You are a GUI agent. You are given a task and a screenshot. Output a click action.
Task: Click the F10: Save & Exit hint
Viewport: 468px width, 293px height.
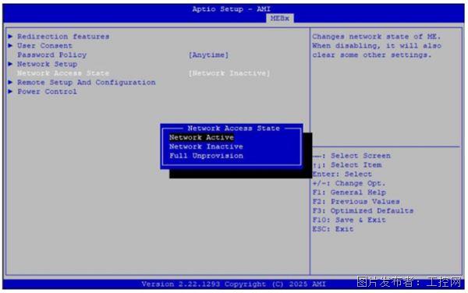pyautogui.click(x=349, y=220)
